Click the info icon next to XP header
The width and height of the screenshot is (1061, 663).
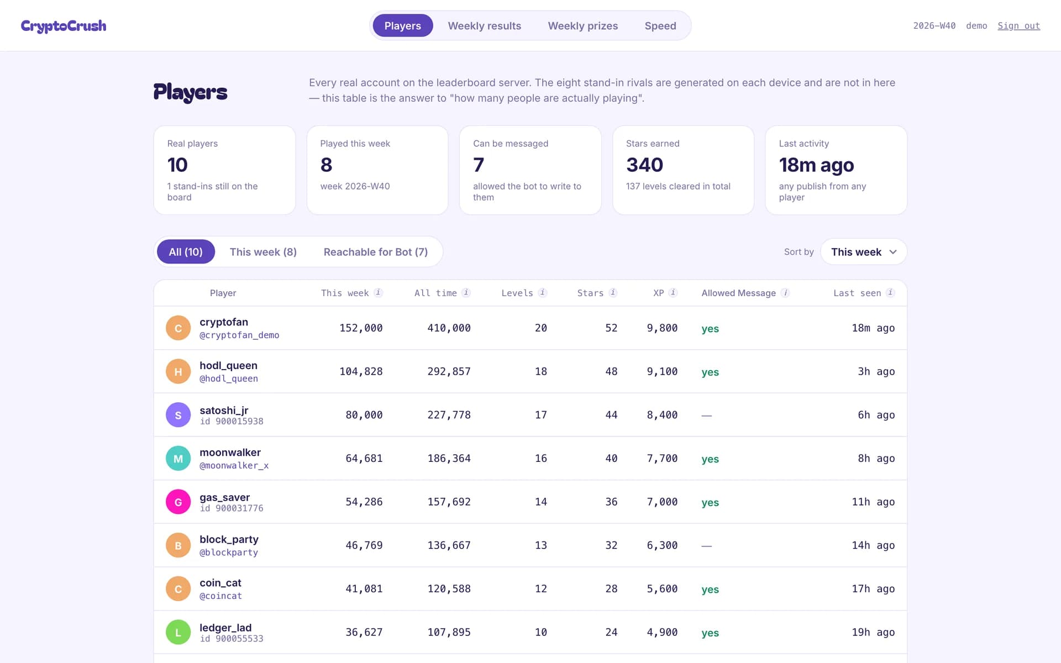click(x=673, y=293)
